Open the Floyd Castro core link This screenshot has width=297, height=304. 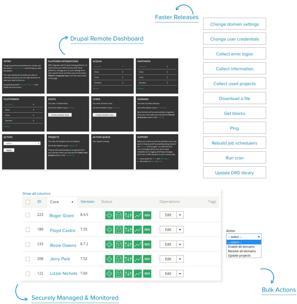[62, 231]
